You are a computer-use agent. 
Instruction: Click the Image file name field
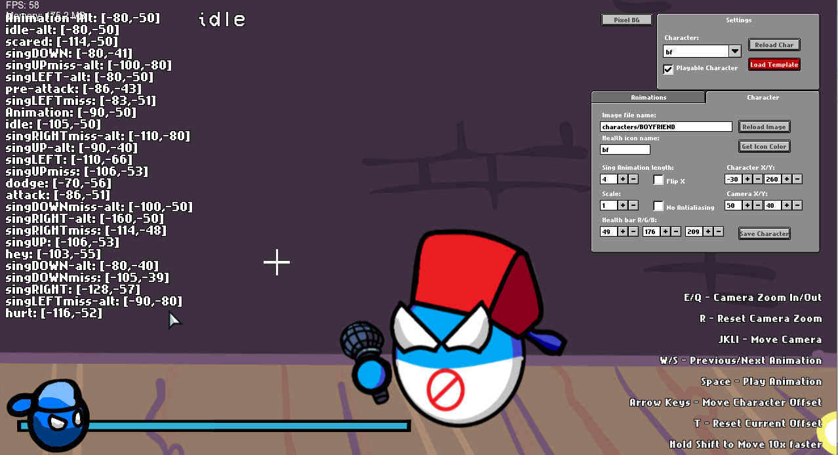click(x=666, y=127)
